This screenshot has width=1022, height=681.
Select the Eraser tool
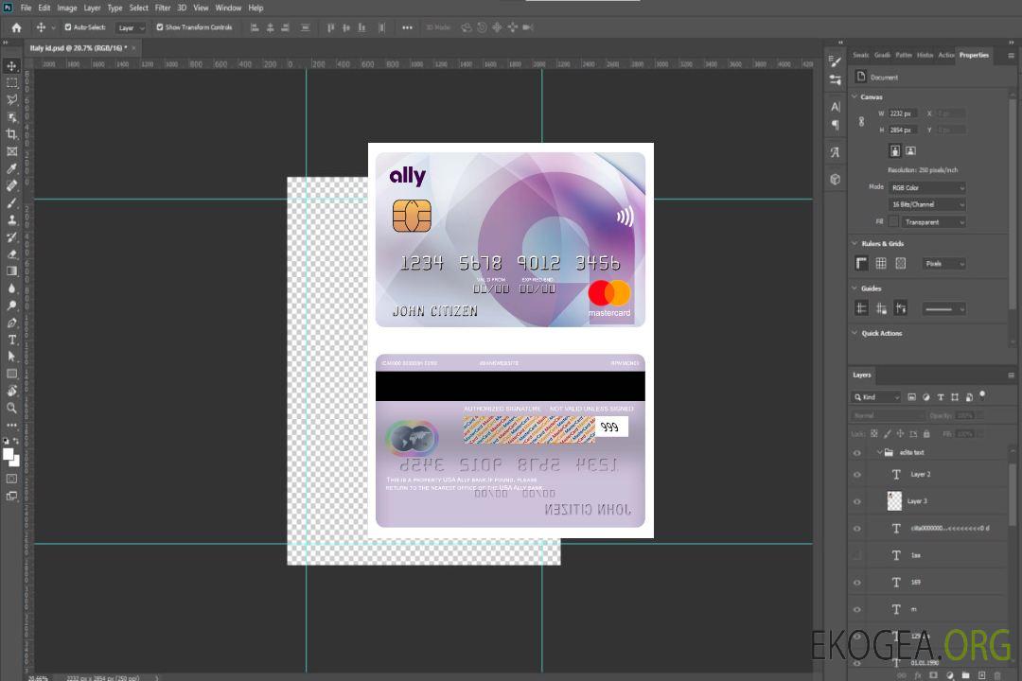[11, 254]
